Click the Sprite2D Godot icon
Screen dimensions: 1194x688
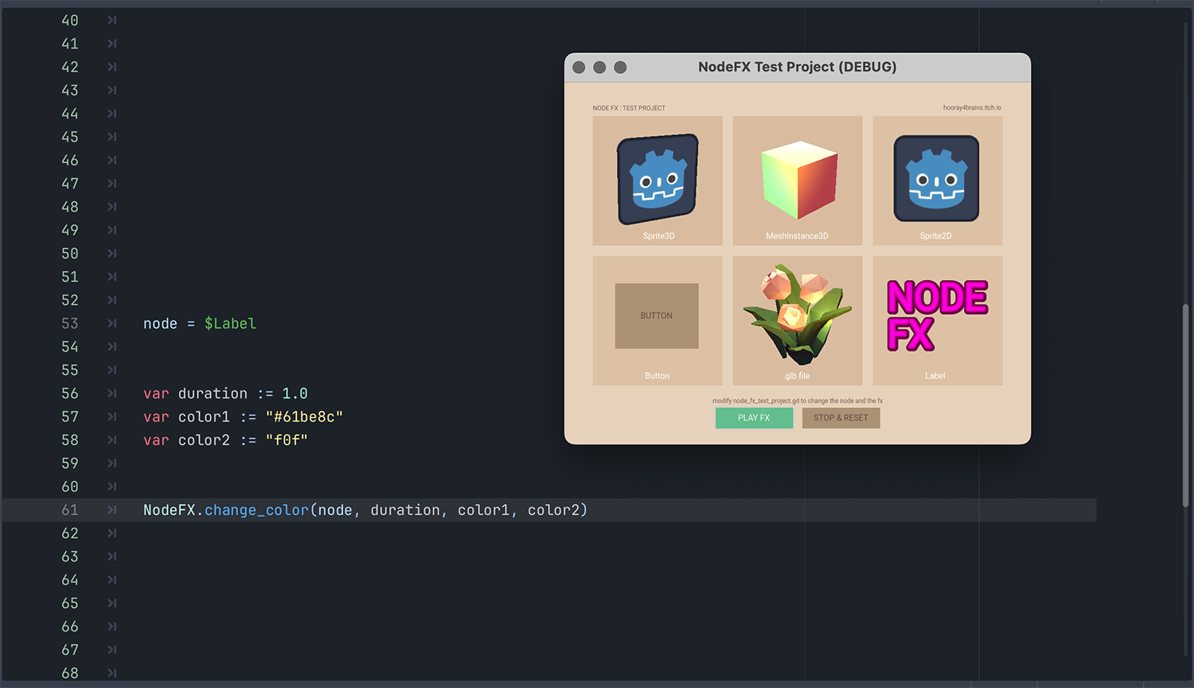click(936, 179)
